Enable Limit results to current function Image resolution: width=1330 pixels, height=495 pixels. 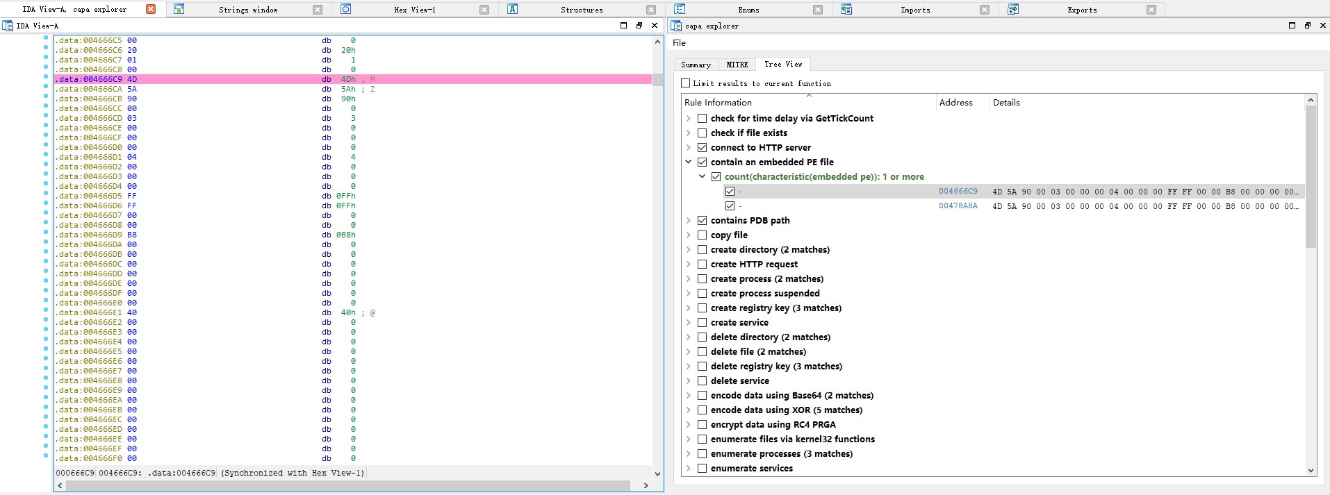[686, 83]
